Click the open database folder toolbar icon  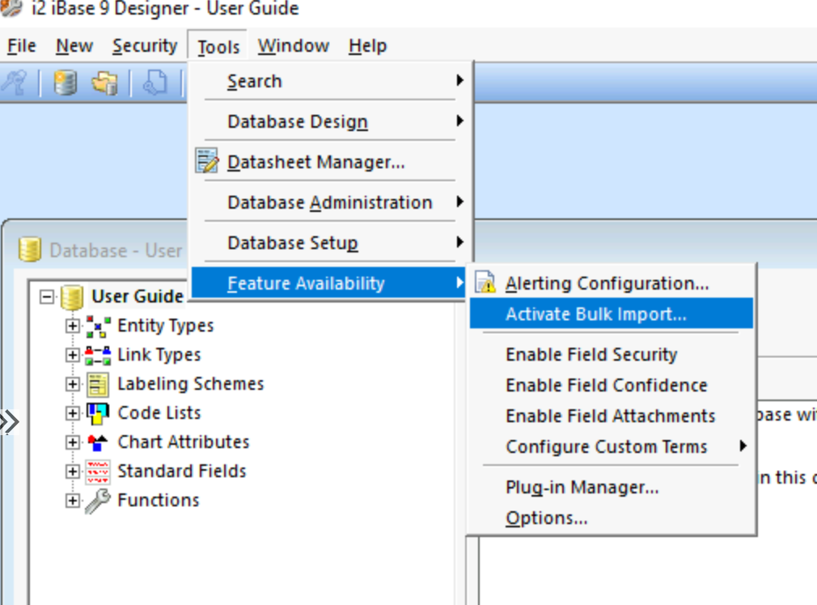pos(104,82)
